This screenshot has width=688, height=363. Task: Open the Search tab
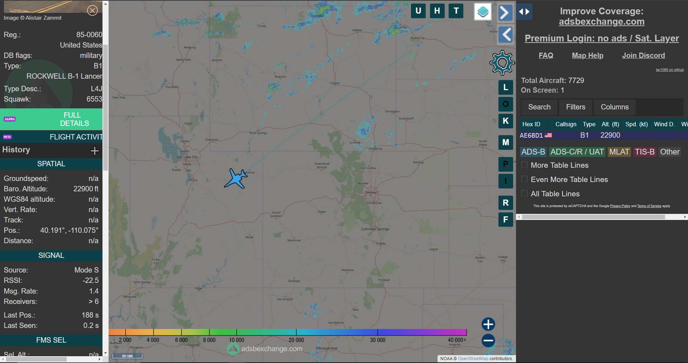(x=539, y=107)
